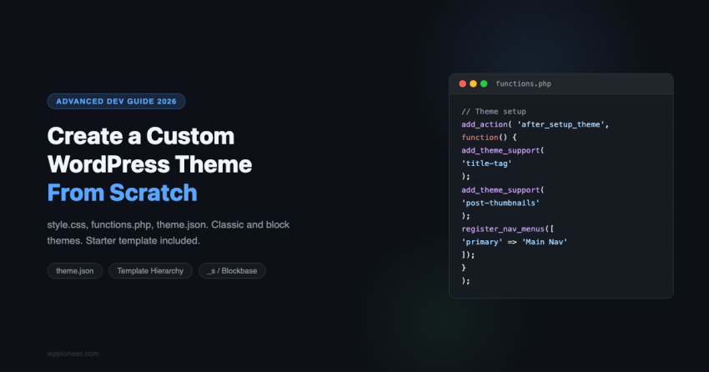Click the 'style.css, functions.php' description line
This screenshot has width=709, height=372.
point(168,224)
